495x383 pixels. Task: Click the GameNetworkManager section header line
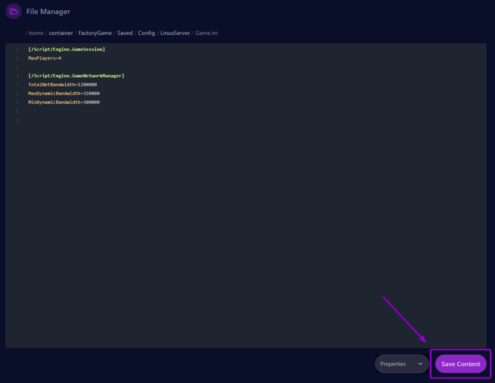[x=76, y=76]
